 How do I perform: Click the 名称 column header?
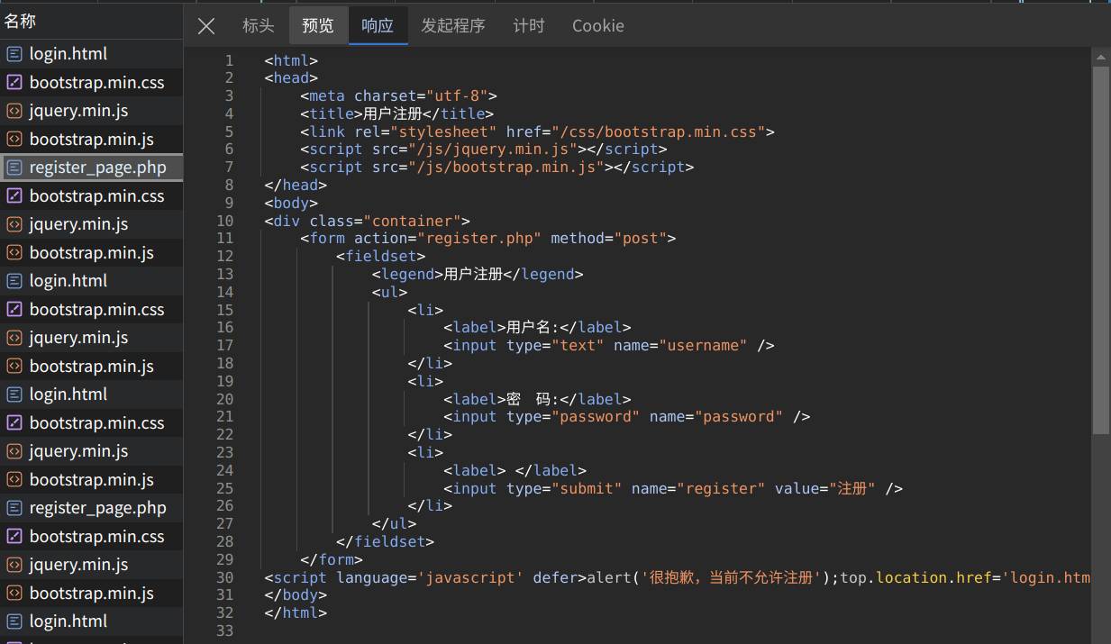click(21, 22)
